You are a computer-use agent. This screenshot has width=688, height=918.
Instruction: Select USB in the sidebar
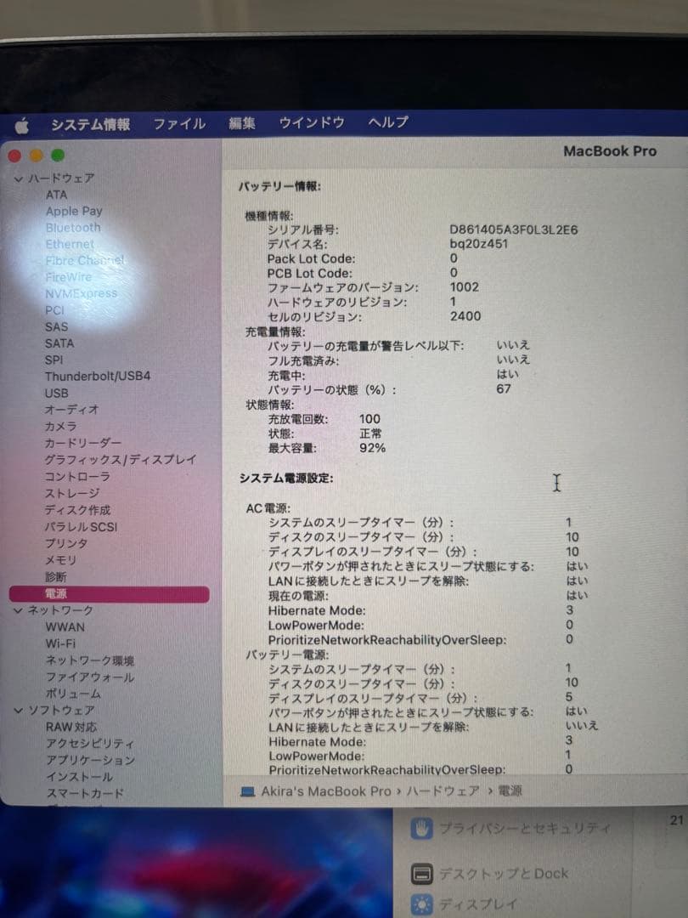[55, 393]
